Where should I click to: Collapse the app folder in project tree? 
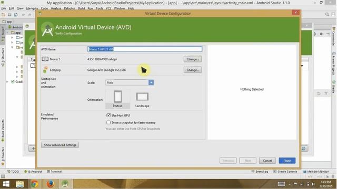click(x=8, y=33)
